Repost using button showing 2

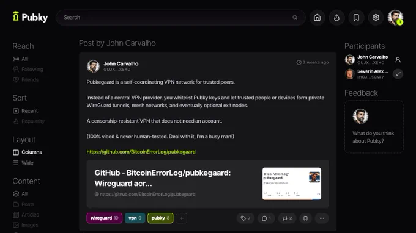point(287,218)
